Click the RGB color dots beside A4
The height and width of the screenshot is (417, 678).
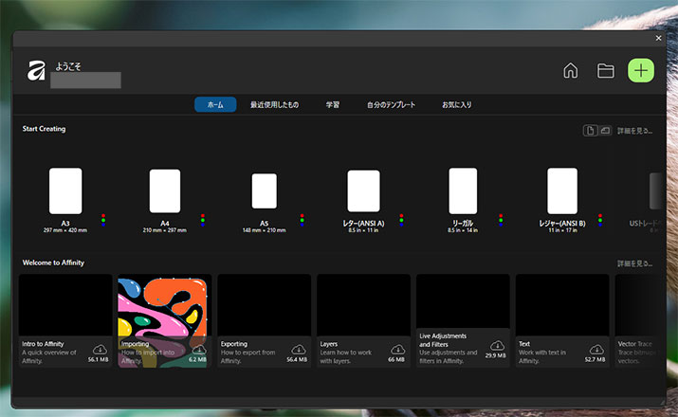click(203, 220)
